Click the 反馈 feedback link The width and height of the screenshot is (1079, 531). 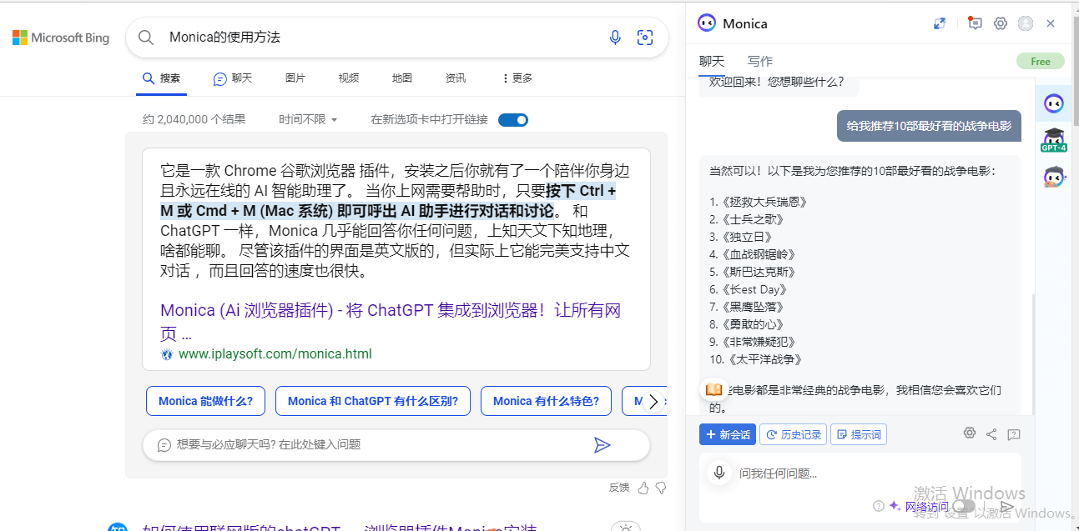[619, 488]
